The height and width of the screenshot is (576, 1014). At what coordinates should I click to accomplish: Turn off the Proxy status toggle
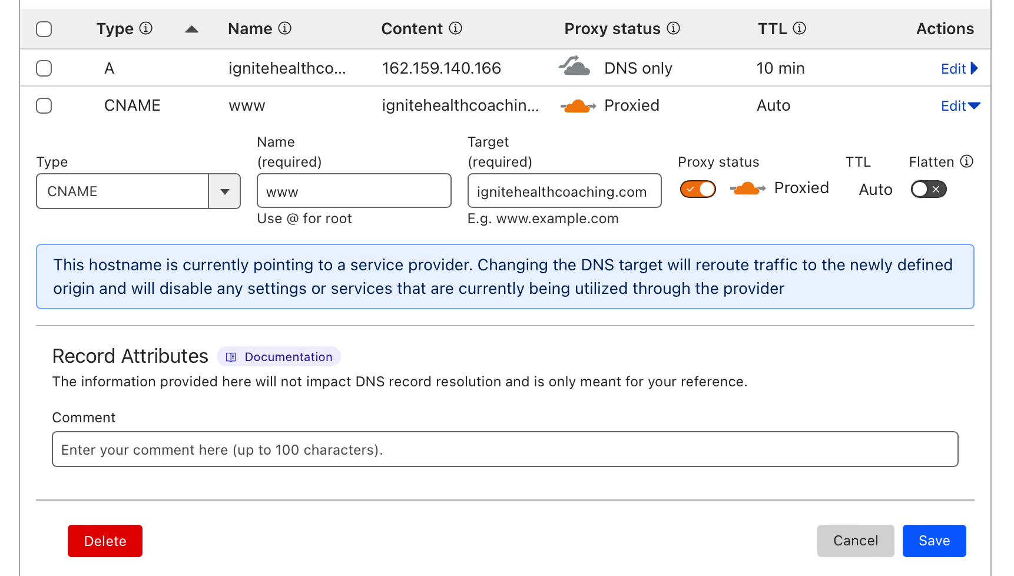(x=698, y=189)
